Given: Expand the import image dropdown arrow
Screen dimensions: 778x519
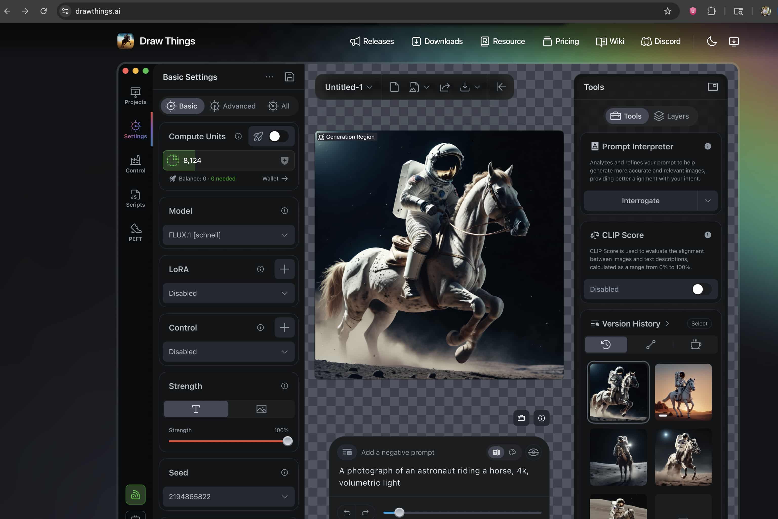Looking at the screenshot, I should tap(427, 87).
